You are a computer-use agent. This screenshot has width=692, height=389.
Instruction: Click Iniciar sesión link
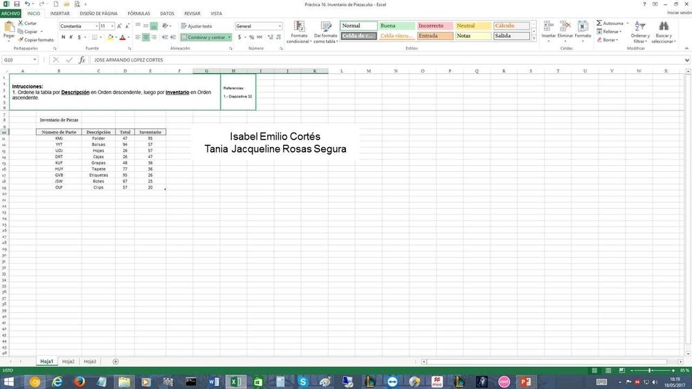(x=678, y=13)
